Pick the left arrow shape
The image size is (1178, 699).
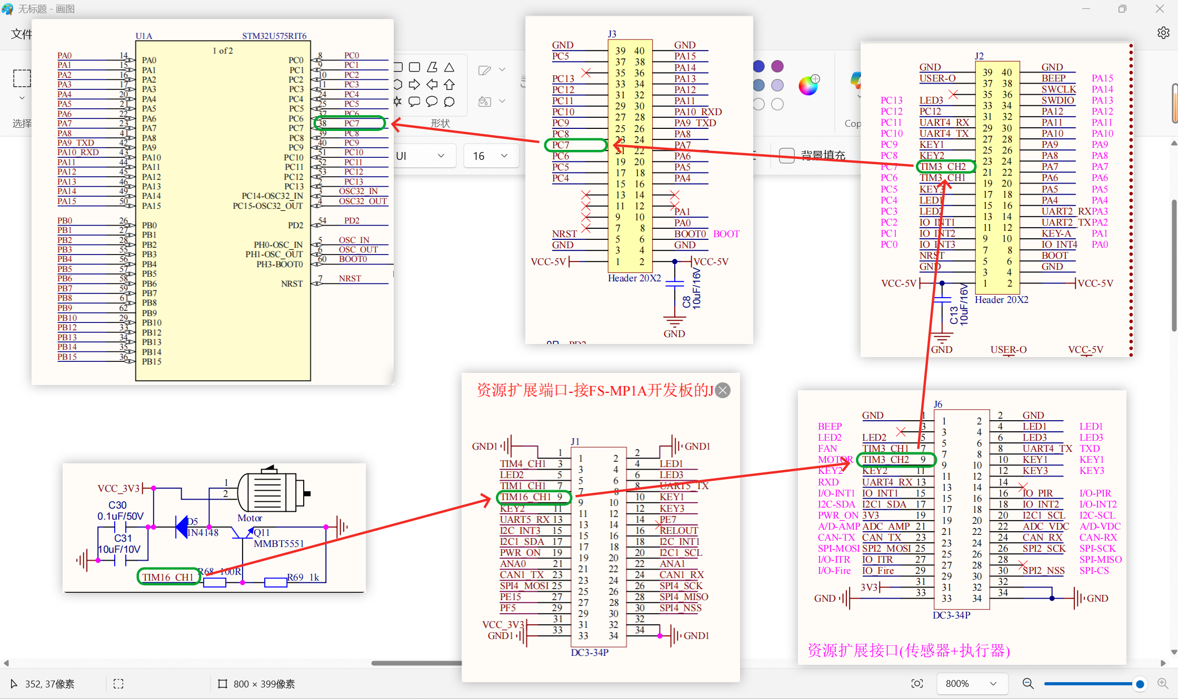[432, 84]
